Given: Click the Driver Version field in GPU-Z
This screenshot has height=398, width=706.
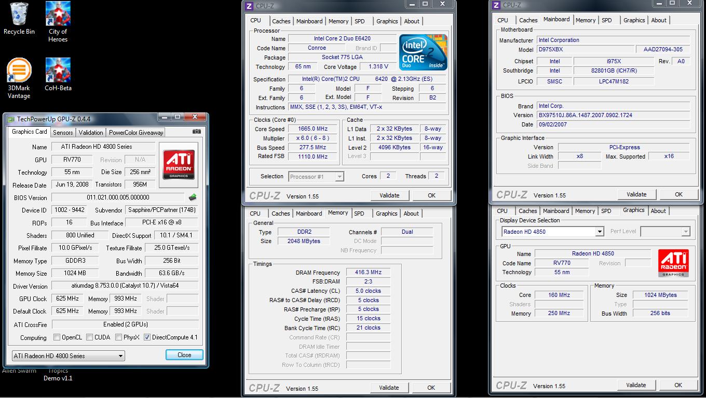Looking at the screenshot, I should click(125, 286).
